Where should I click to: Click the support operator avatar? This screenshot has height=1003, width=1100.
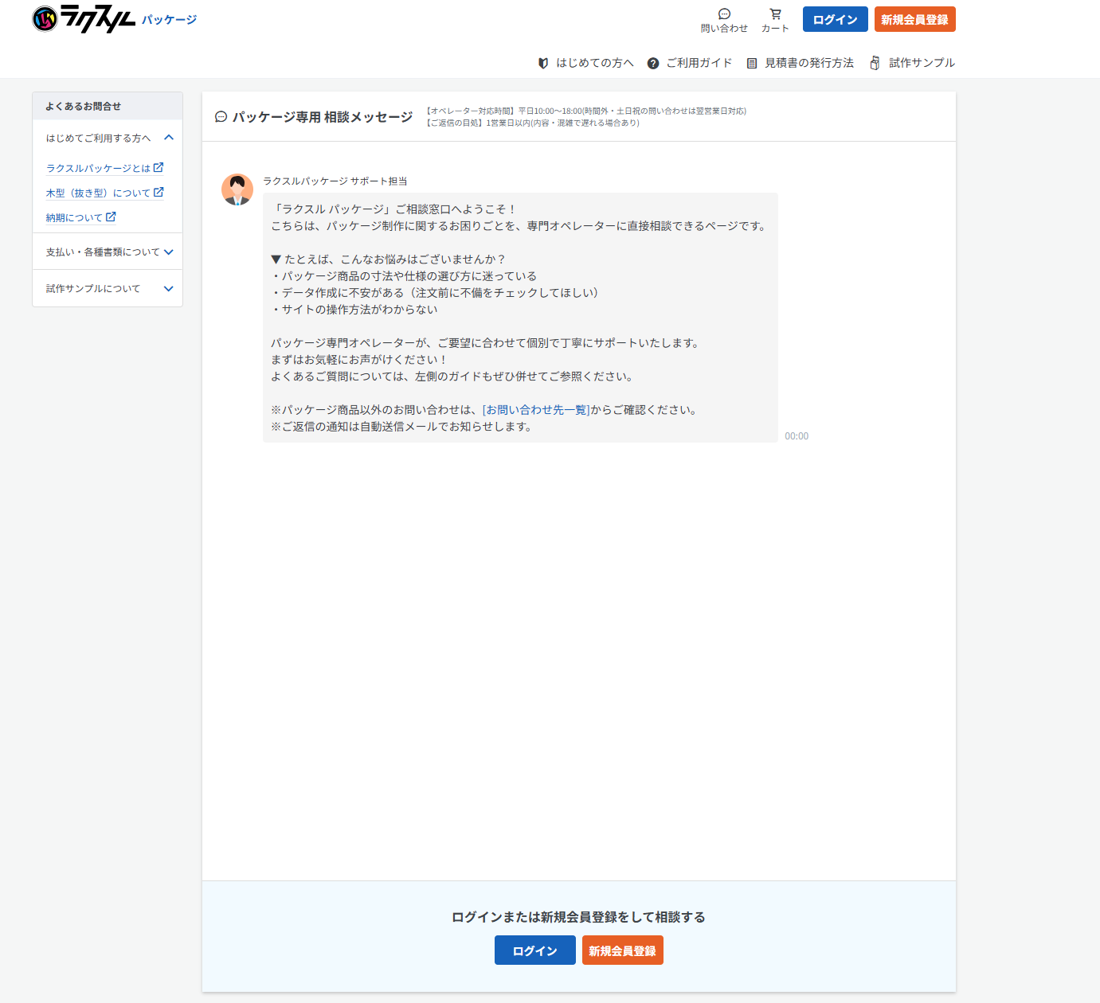click(237, 189)
